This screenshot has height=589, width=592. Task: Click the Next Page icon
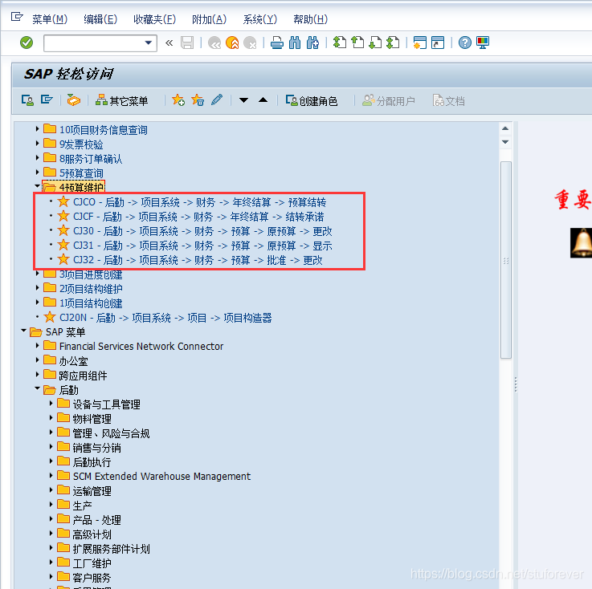(375, 43)
